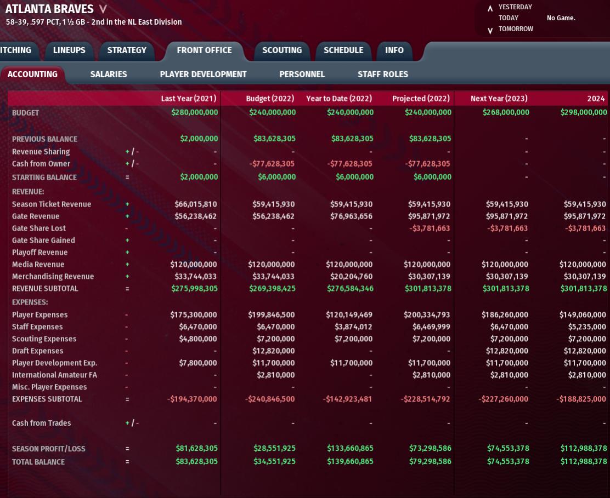This screenshot has height=498, width=610.
Task: Click the $298,000,000 budget value for 2024
Action: [584, 112]
